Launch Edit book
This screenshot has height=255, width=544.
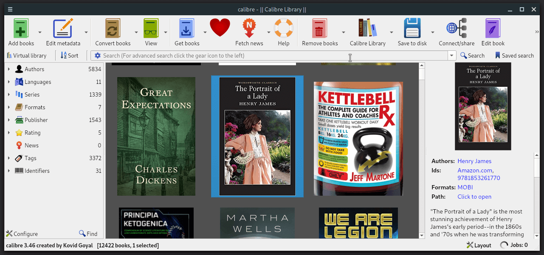point(492,29)
